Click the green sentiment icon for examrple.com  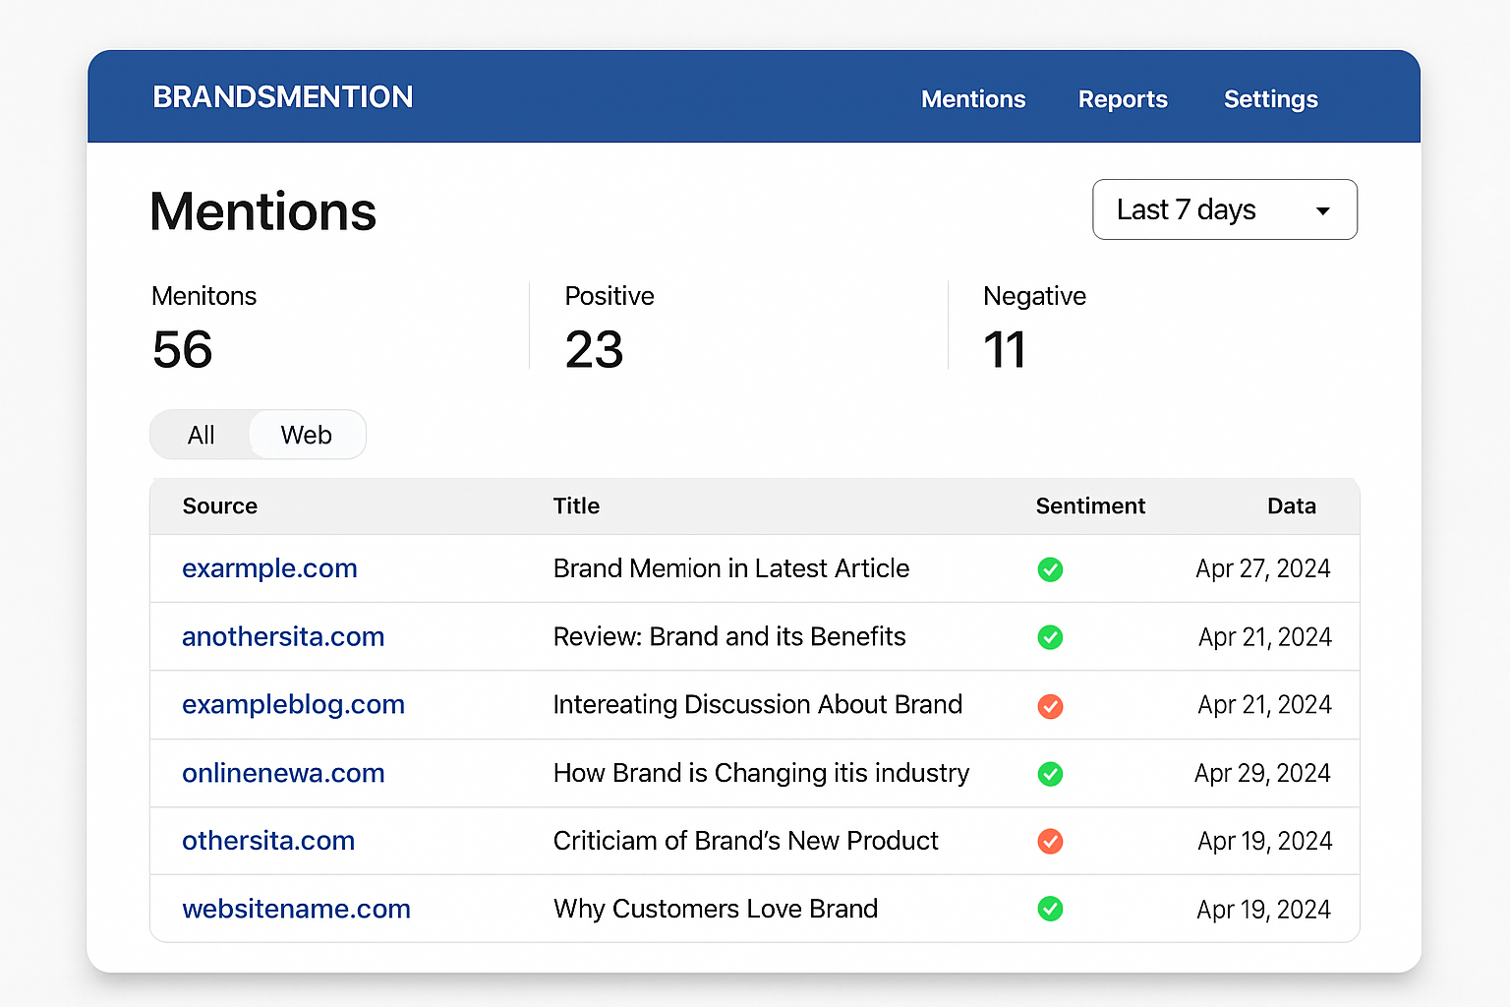click(1050, 569)
